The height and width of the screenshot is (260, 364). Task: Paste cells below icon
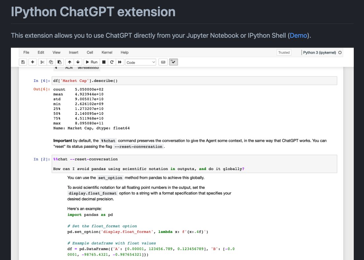(x=59, y=62)
